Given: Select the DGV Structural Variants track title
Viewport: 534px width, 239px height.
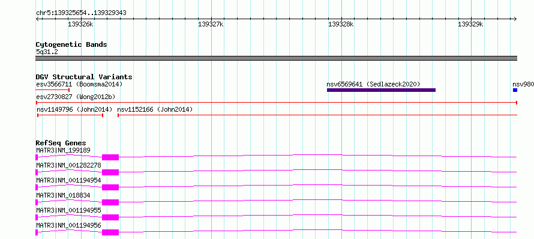Looking at the screenshot, I should (84, 77).
